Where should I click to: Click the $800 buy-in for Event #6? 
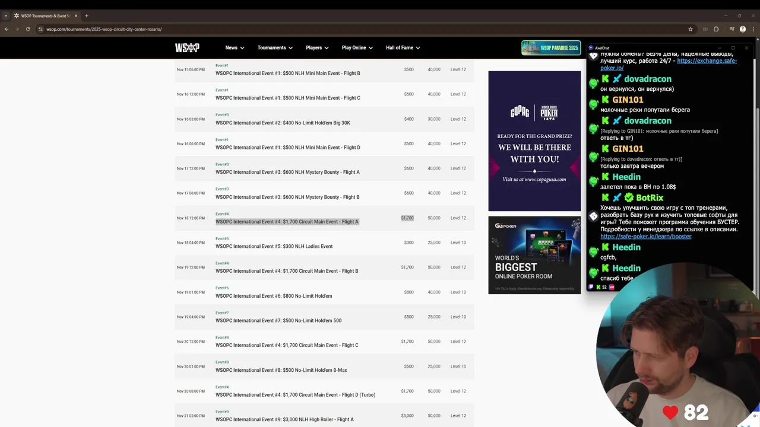pos(408,292)
